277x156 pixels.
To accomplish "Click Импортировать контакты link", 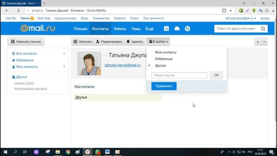I will pos(30,88).
